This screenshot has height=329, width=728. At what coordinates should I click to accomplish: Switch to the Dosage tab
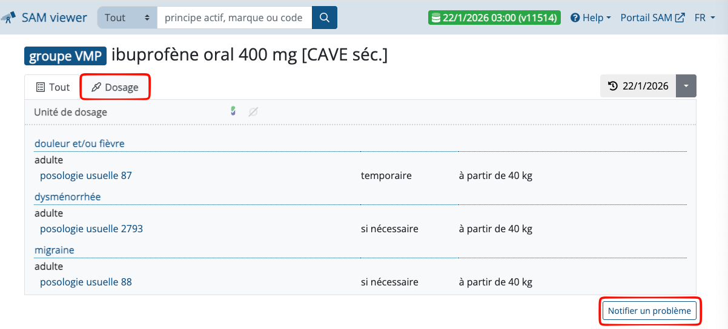pyautogui.click(x=115, y=87)
